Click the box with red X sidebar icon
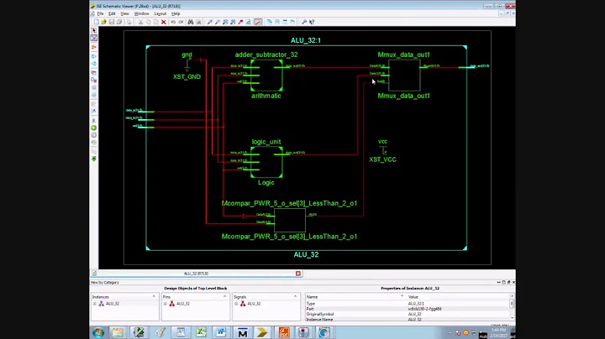Screen dimensions: 605x339 point(94,80)
